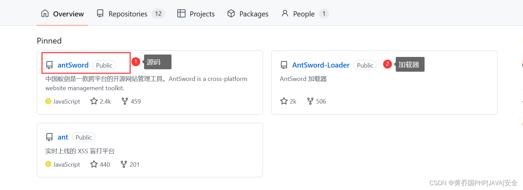This screenshot has width=523, height=190.
Task: Click the '实时上线的 XSS 盲打平台' description
Action: 80,151
